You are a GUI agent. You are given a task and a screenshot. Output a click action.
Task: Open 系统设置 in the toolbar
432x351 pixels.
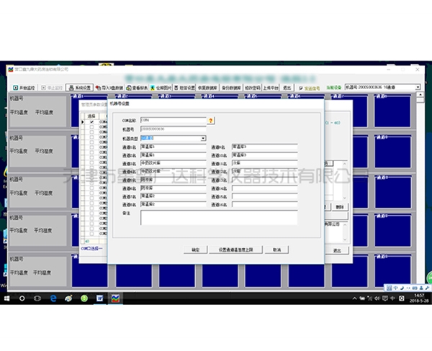click(x=81, y=87)
